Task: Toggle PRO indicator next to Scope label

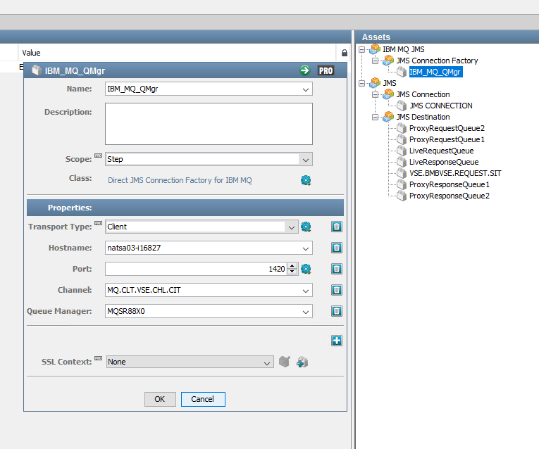Action: (x=99, y=156)
